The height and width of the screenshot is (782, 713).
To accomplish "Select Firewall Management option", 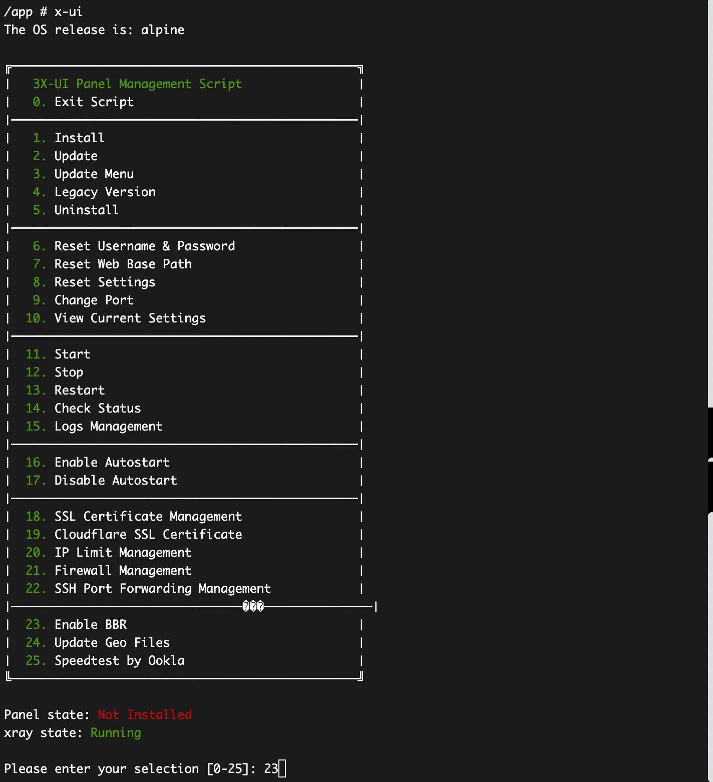I will (x=123, y=570).
